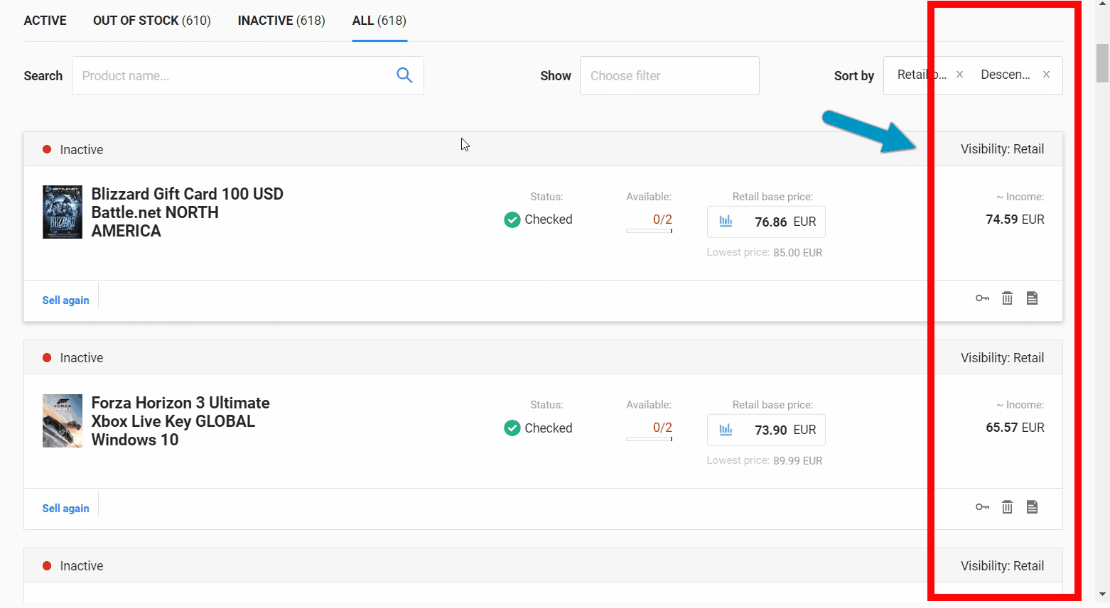1110x608 pixels.
Task: Click Checked status icon for Forza Horizon 3
Action: coord(512,428)
